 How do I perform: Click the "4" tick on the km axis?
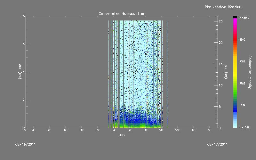click(24, 72)
